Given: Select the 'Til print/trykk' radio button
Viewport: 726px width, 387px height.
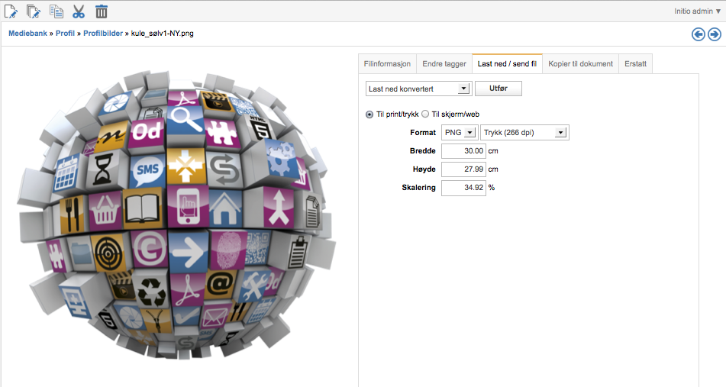Looking at the screenshot, I should pyautogui.click(x=370, y=114).
